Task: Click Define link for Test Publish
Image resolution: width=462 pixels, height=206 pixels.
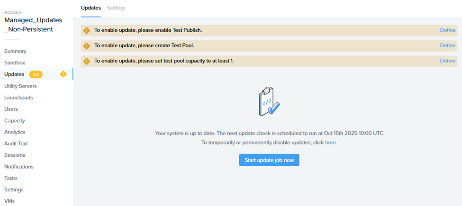Action: 447,30
